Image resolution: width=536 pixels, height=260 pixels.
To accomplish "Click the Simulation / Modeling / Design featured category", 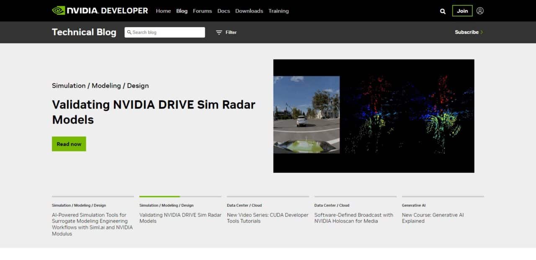I will (x=100, y=86).
